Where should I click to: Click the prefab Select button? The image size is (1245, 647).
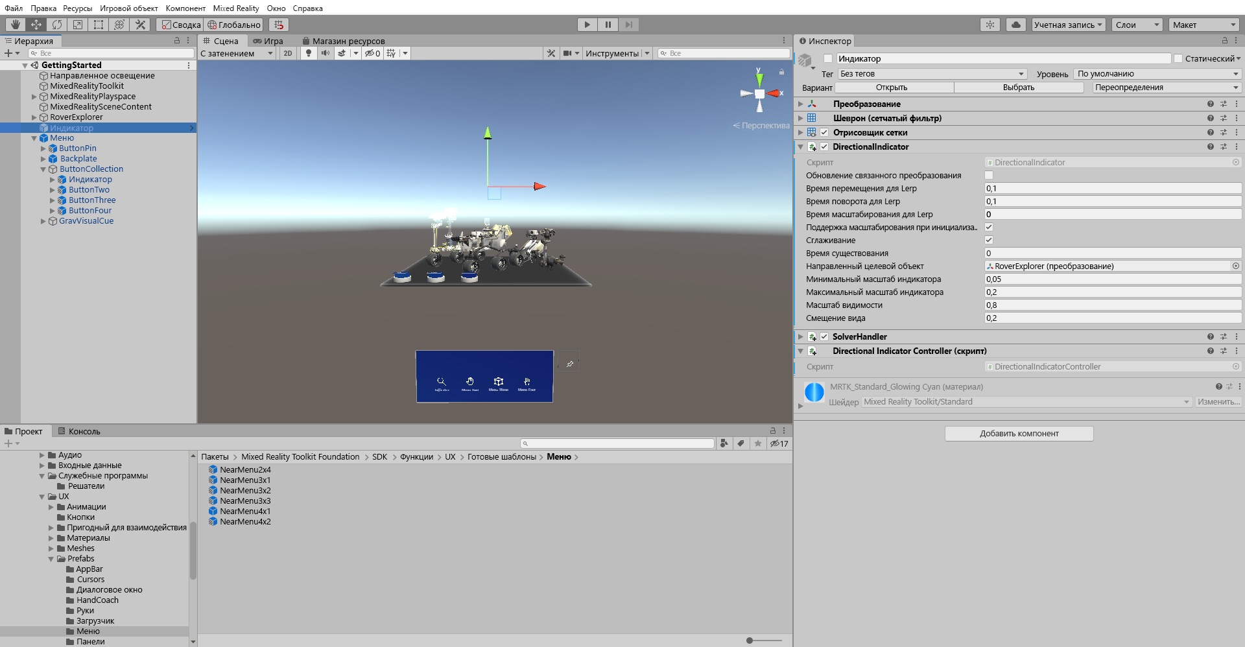[1019, 88]
